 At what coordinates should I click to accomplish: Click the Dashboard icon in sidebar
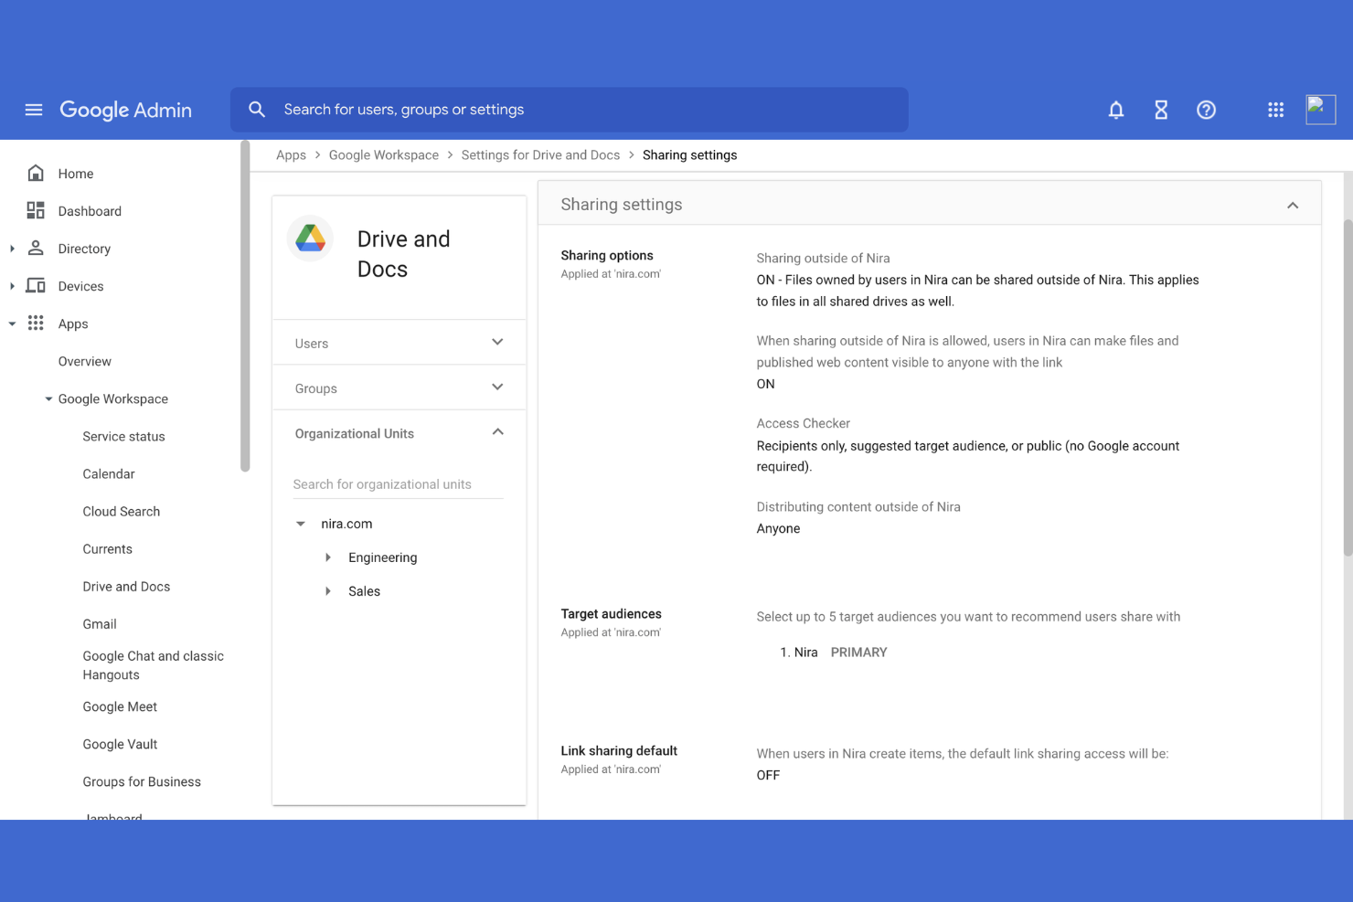[x=36, y=210]
